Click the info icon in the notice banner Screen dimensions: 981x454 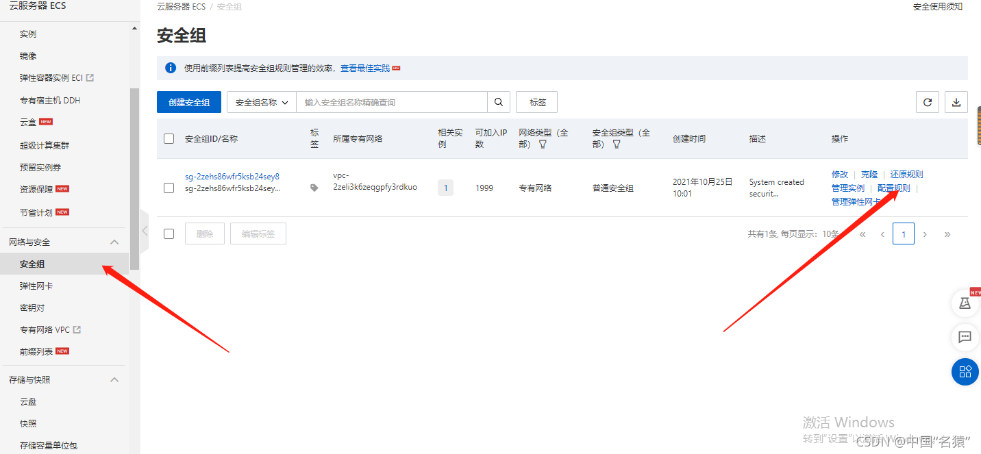click(x=171, y=68)
